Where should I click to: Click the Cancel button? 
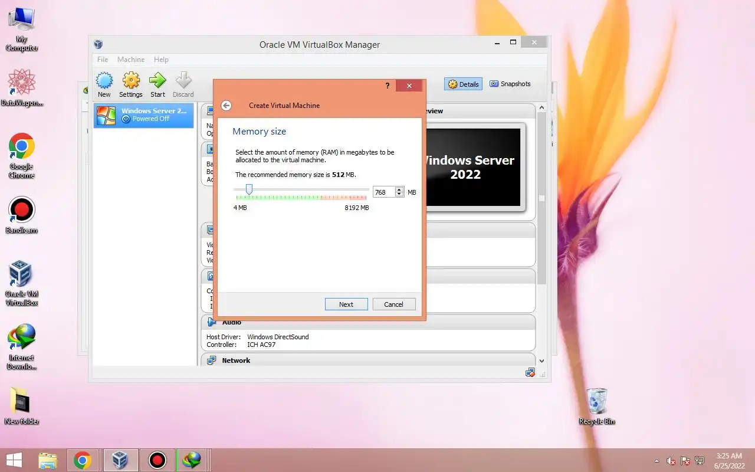(x=394, y=304)
